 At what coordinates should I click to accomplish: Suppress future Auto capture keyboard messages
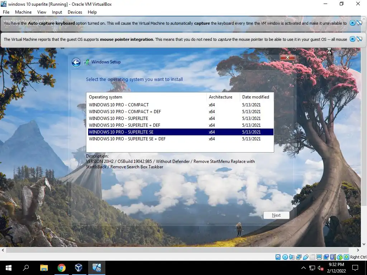[359, 23]
